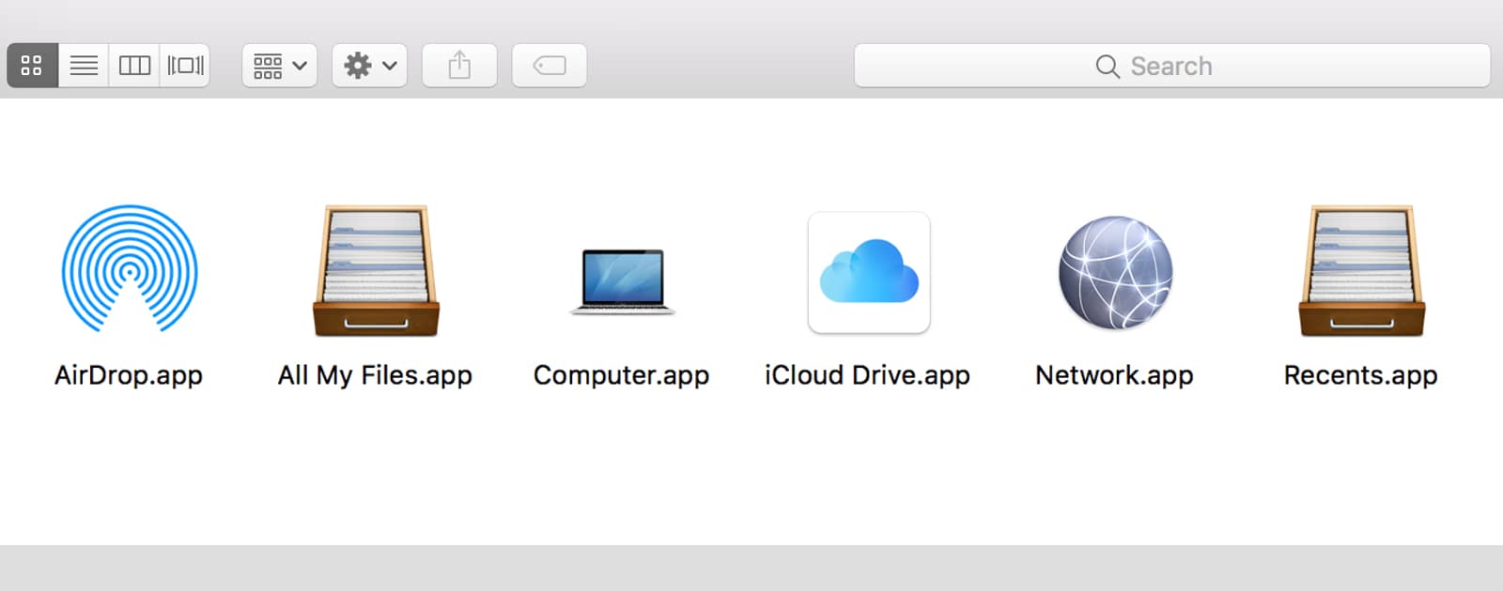Screen dimensions: 1503x591
Task: Click the Computer.app file name
Action: point(622,375)
